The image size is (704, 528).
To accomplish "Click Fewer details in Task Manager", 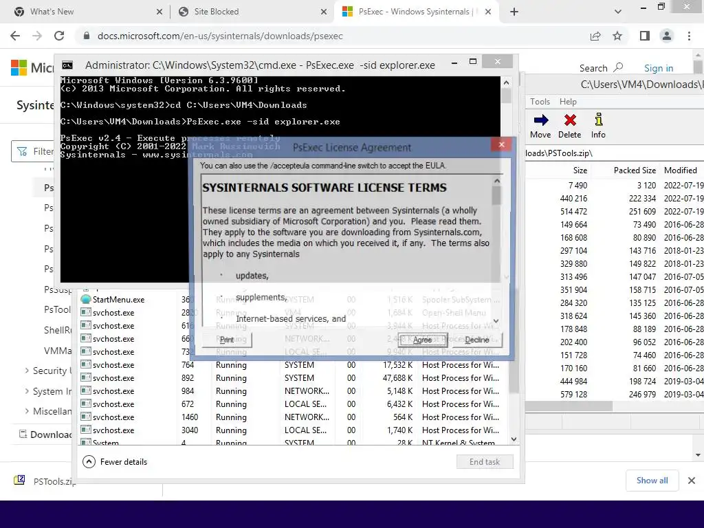I will tap(115, 461).
